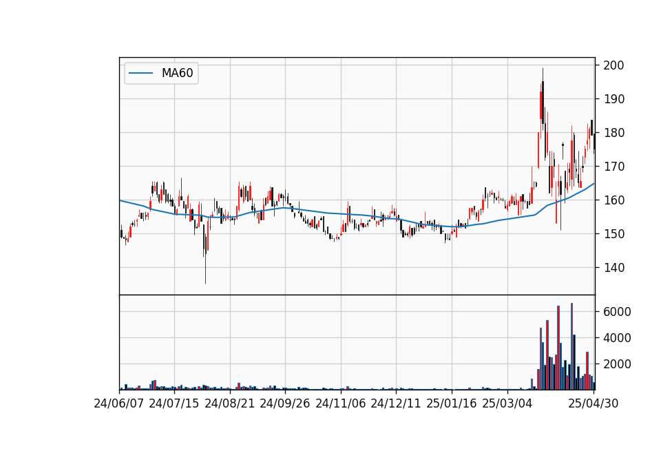Image resolution: width=661 pixels, height=475 pixels.
Task: Click the 25/03/04 date label
Action: pos(507,403)
